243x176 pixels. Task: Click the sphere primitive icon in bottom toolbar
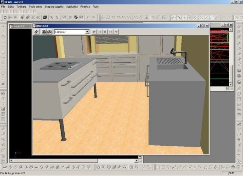pyautogui.click(x=21, y=167)
